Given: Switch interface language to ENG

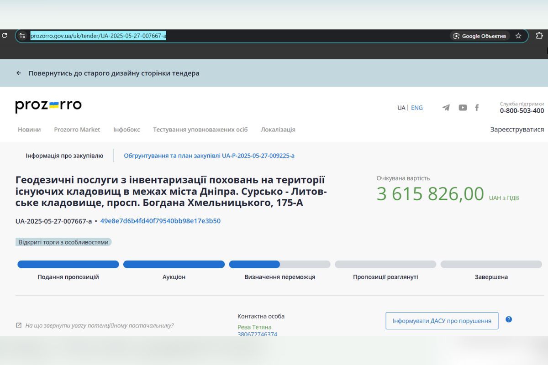Looking at the screenshot, I should (417, 108).
